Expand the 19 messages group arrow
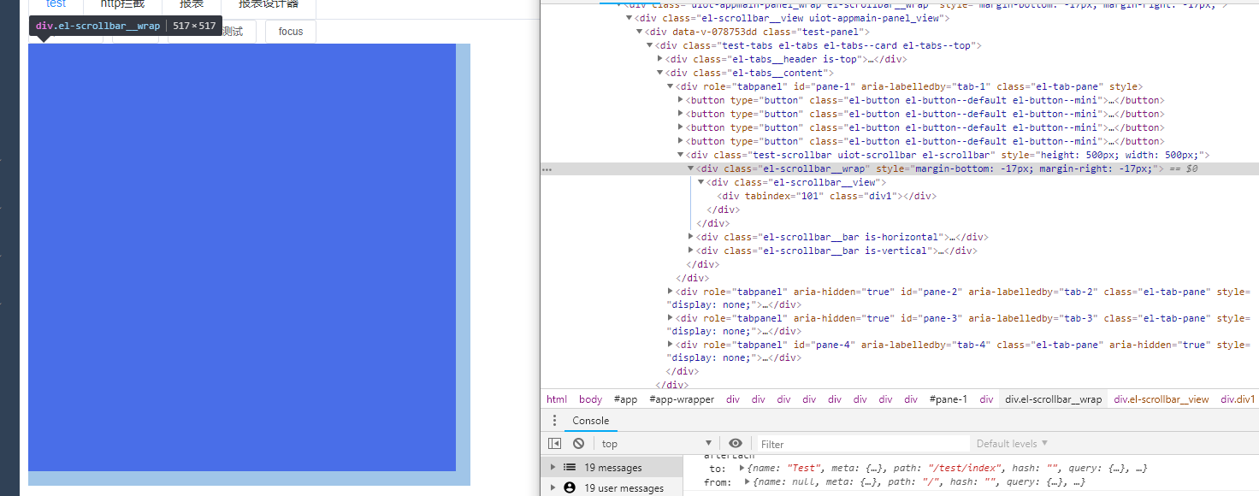 [553, 467]
